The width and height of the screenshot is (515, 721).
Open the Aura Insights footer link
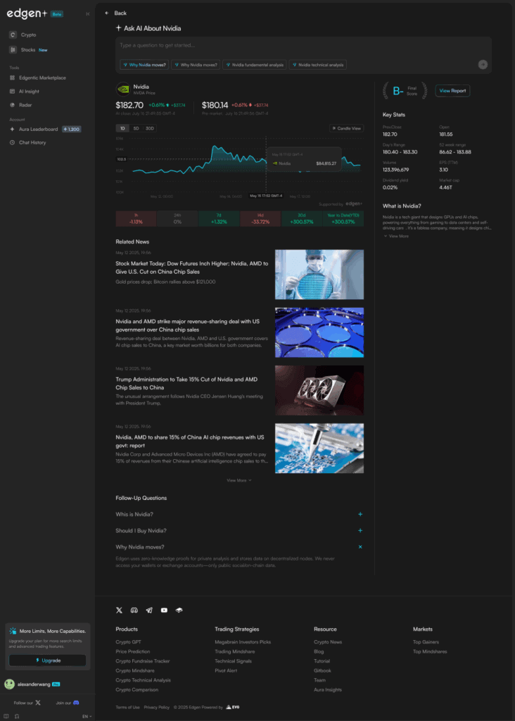pos(328,690)
